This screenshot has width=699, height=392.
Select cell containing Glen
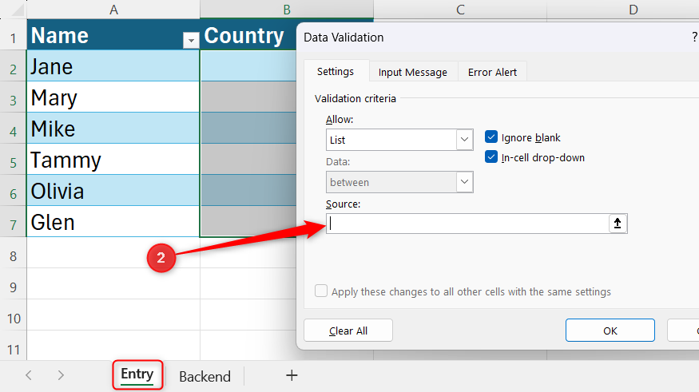click(113, 221)
